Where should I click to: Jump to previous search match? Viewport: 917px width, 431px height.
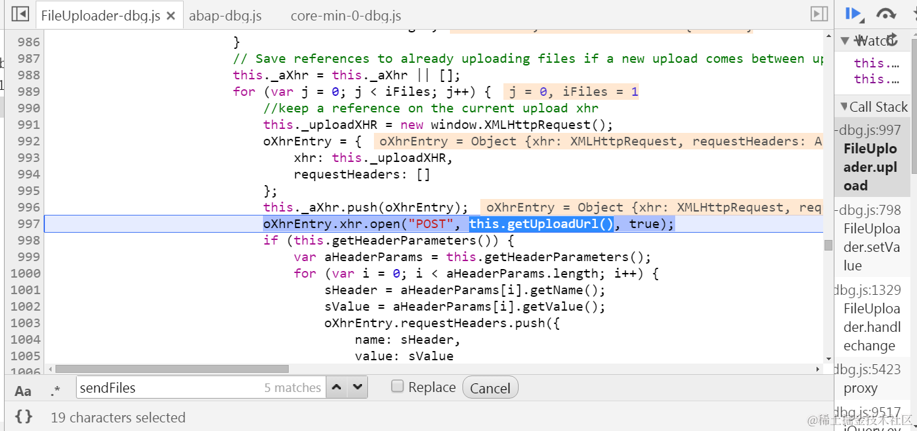[x=337, y=387]
